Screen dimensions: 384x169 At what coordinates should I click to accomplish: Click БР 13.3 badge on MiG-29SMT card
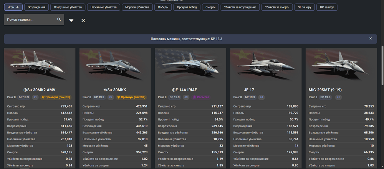[x=326, y=97]
